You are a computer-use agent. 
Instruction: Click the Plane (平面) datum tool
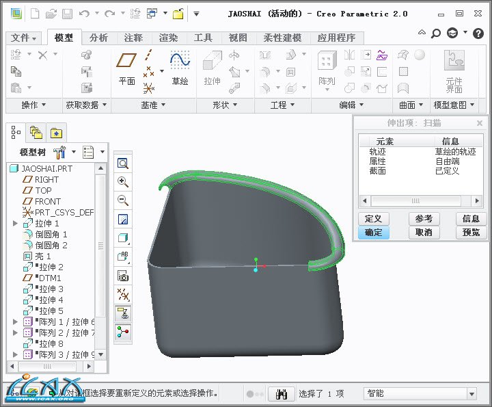point(126,67)
